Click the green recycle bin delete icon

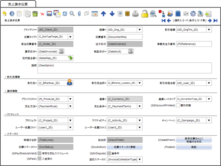tap(35, 14)
